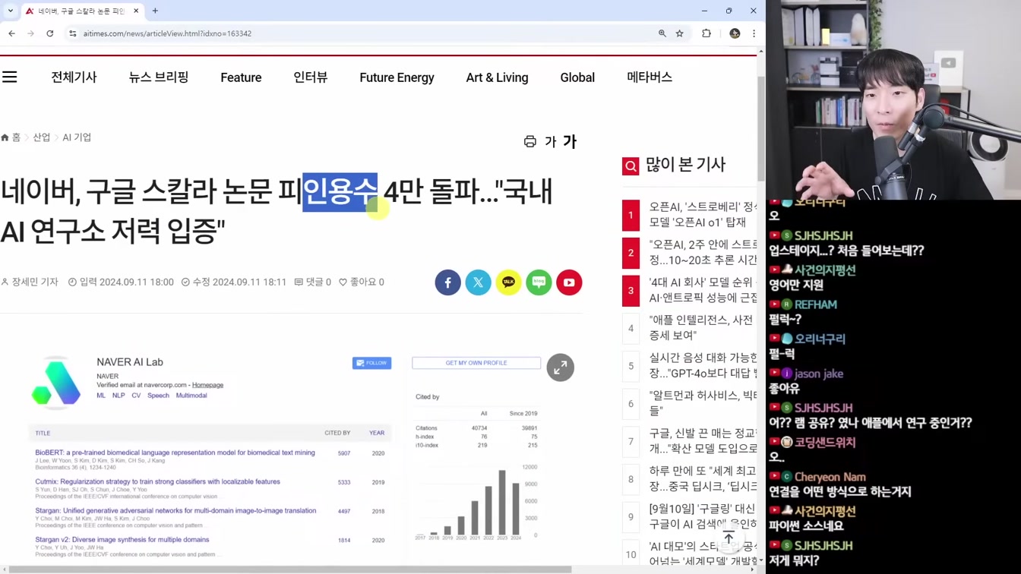Open the 메타버스 menu
The image size is (1021, 574).
(650, 77)
